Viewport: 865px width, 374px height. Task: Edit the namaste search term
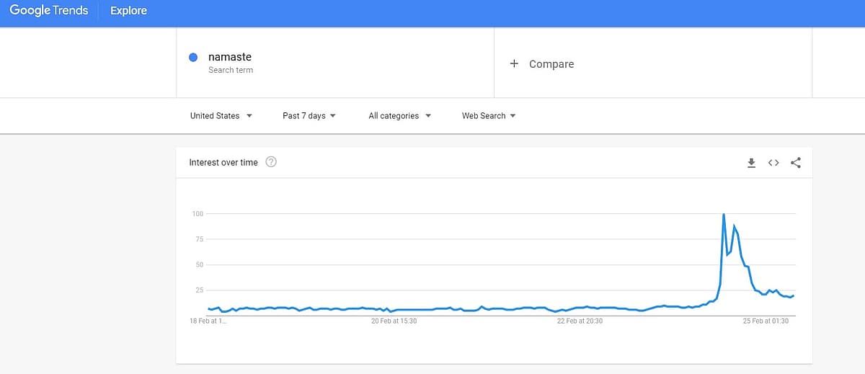coord(230,57)
